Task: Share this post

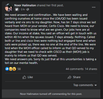Action: pos(74,77)
